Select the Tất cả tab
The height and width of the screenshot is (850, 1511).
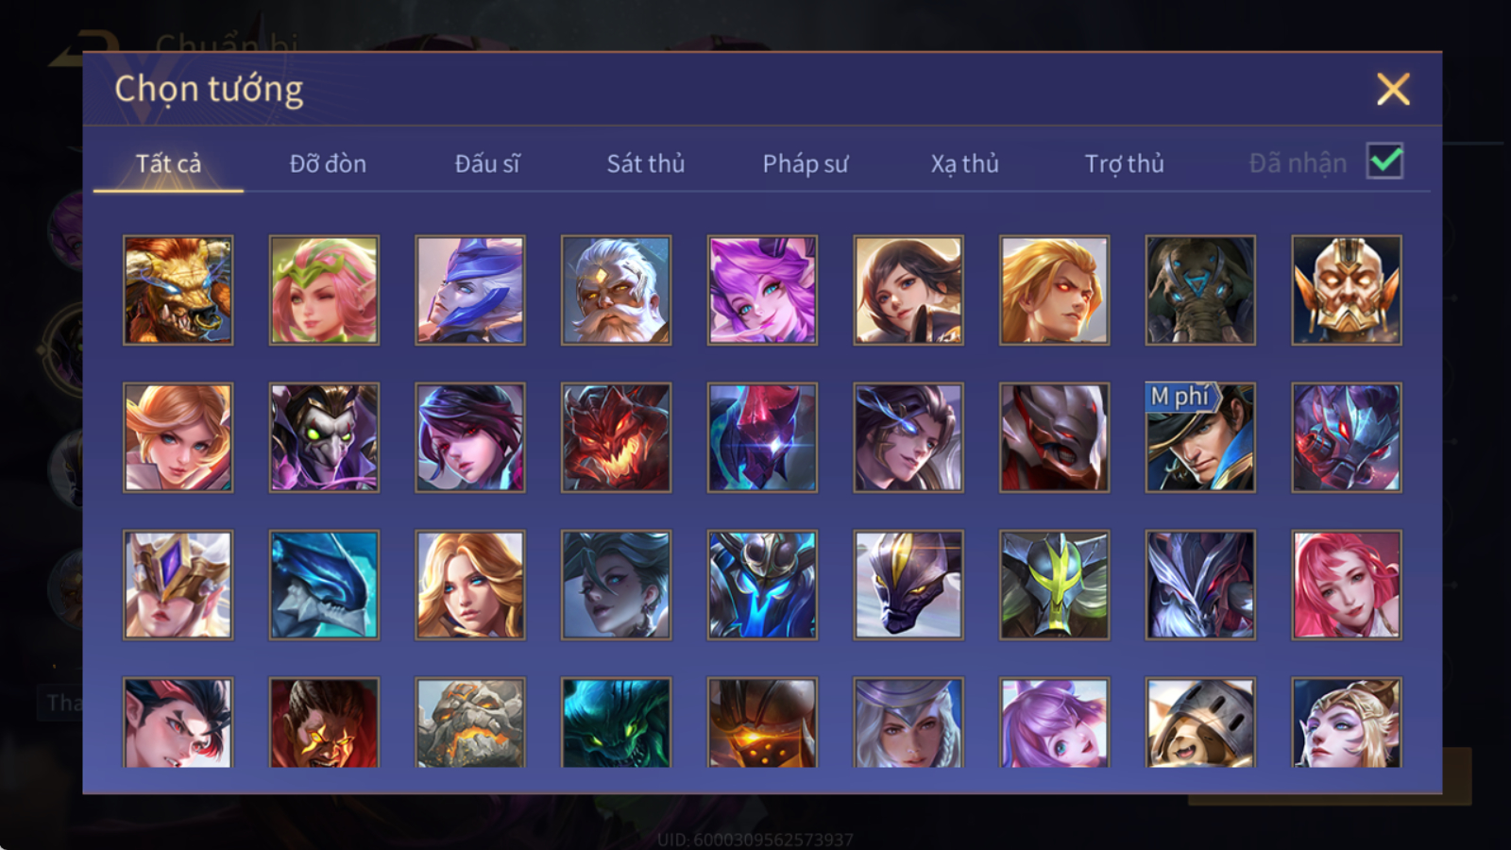coord(168,163)
